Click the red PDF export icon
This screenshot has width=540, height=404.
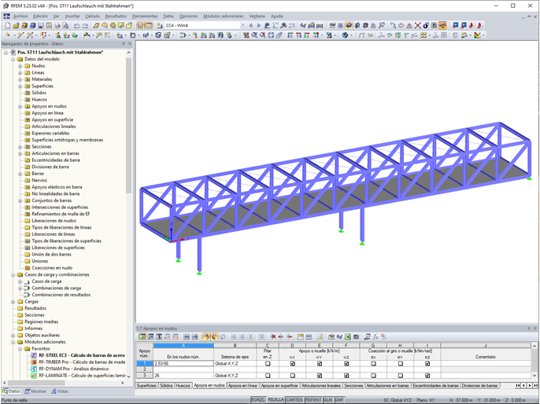(479, 25)
